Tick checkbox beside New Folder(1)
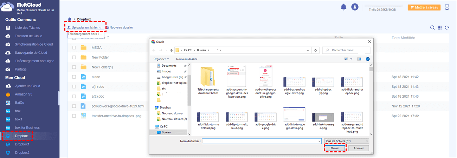The image size is (457, 158). tap(74, 67)
